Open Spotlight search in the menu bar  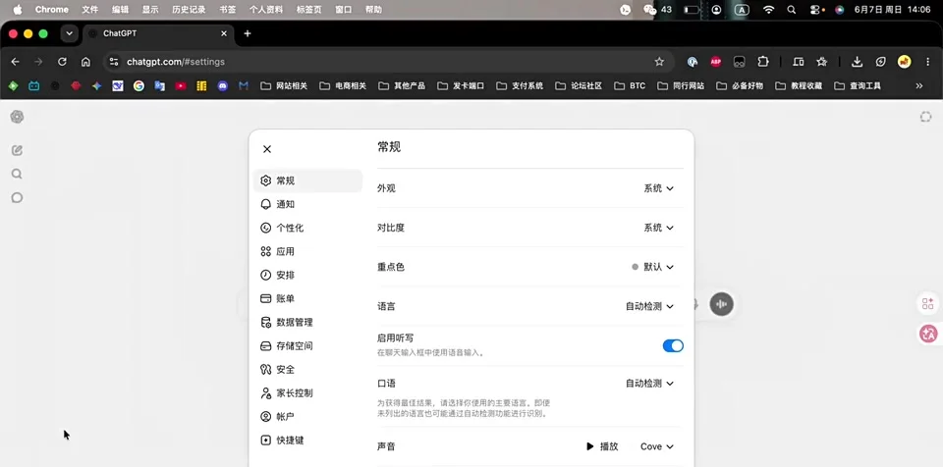(792, 10)
